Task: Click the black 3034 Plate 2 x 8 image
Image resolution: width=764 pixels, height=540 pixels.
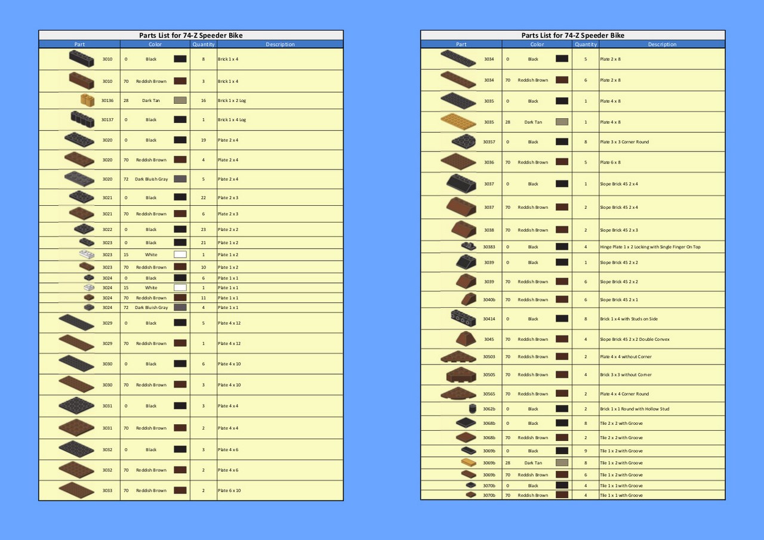Action: 458,59
